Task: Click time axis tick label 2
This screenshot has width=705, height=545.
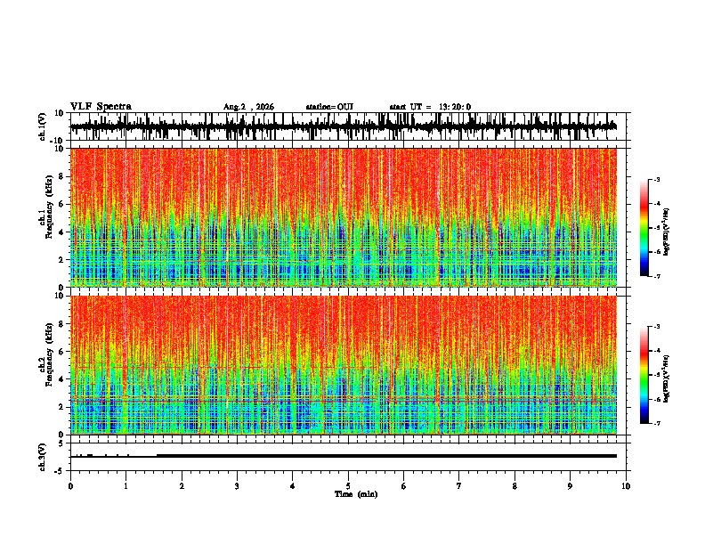Action: tap(182, 486)
